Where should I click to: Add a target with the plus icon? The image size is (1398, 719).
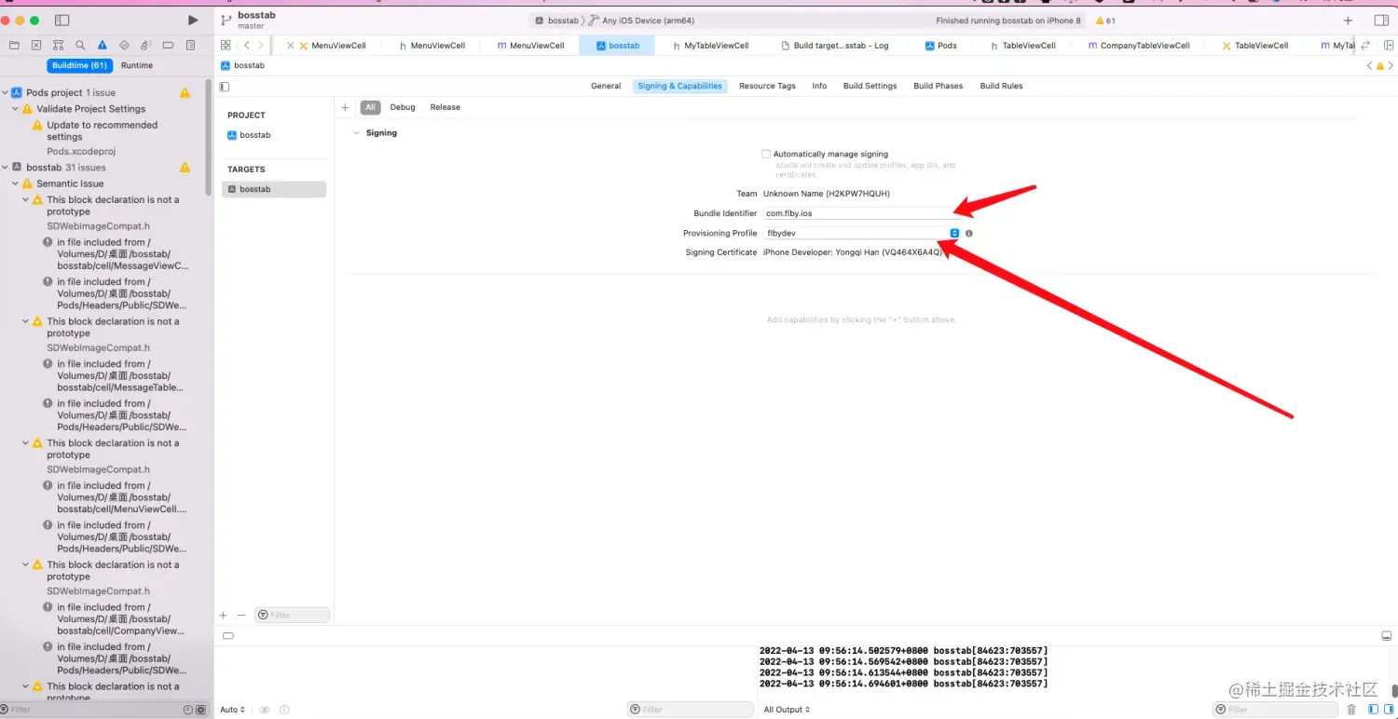click(223, 615)
